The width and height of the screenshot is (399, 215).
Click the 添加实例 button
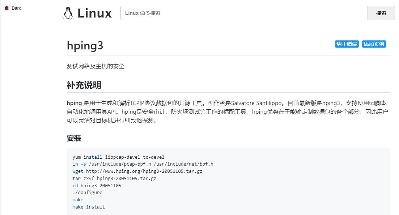coord(374,44)
